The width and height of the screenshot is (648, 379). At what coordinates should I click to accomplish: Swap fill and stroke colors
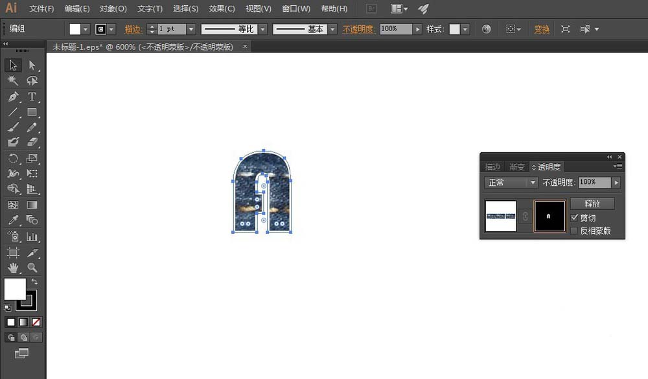pos(34,281)
